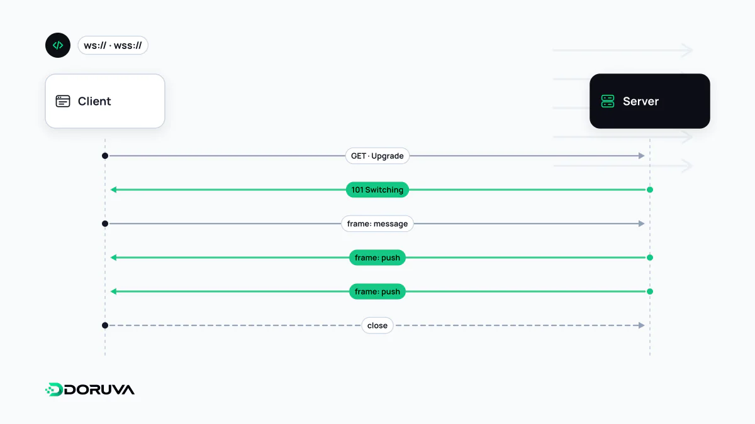Select the "close" label on dashed arrow

click(377, 325)
